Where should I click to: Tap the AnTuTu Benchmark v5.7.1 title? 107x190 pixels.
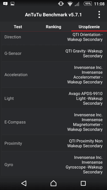pyautogui.click(x=53, y=15)
